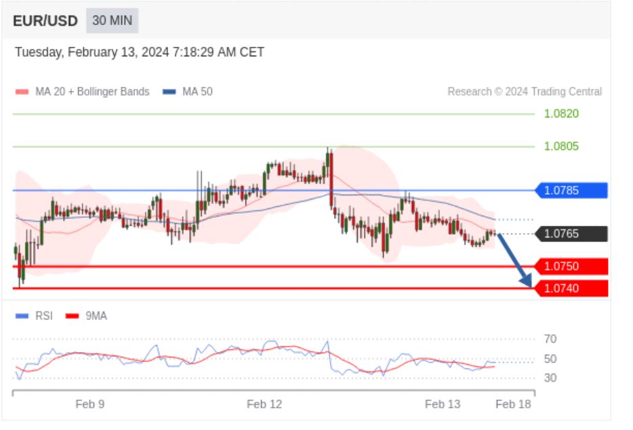Toggle the MA 20 + Bollinger Bands legend
Image resolution: width=633 pixels, height=430 pixels.
83,92
